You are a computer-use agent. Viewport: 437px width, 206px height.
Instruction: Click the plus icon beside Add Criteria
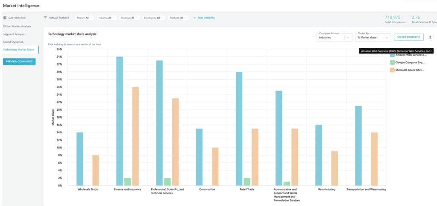coord(195,18)
